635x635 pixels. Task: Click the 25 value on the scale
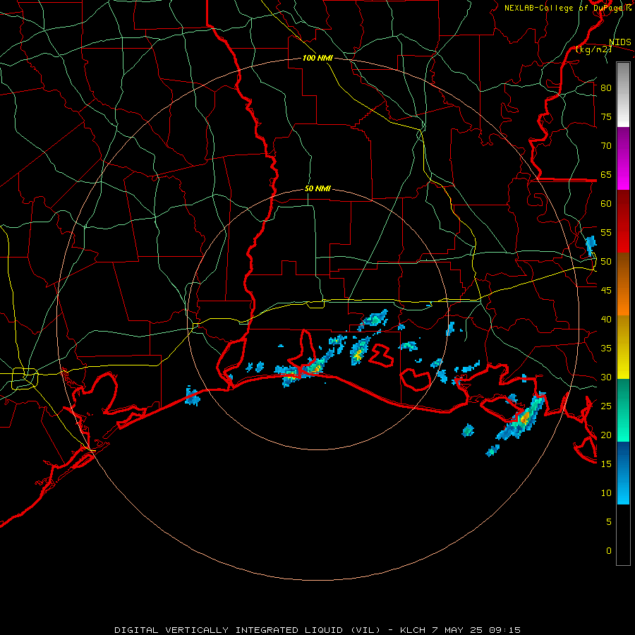(x=606, y=406)
